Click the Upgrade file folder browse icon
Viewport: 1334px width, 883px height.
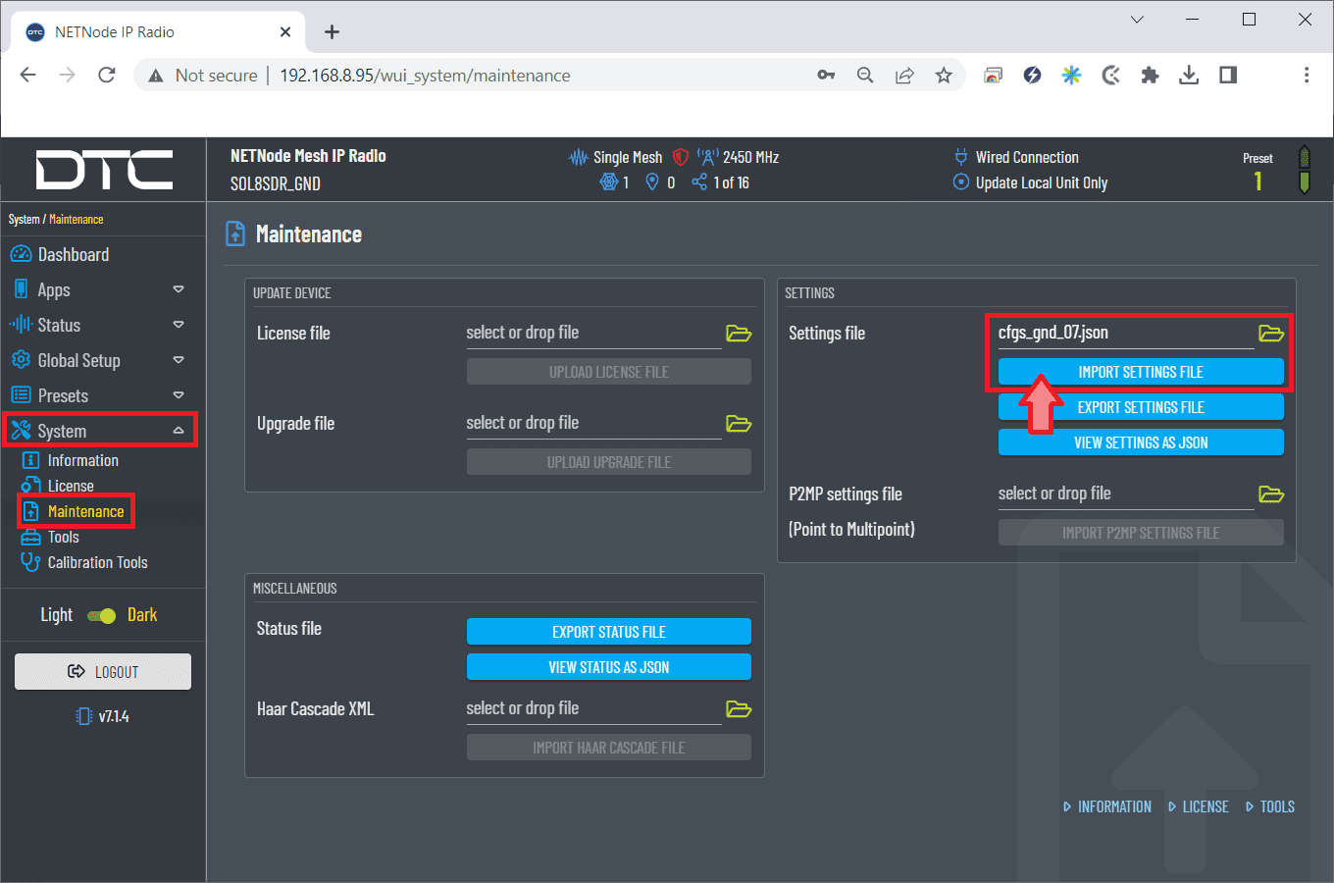click(x=739, y=424)
